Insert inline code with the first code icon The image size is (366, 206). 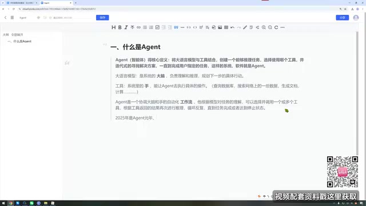click(x=189, y=27)
